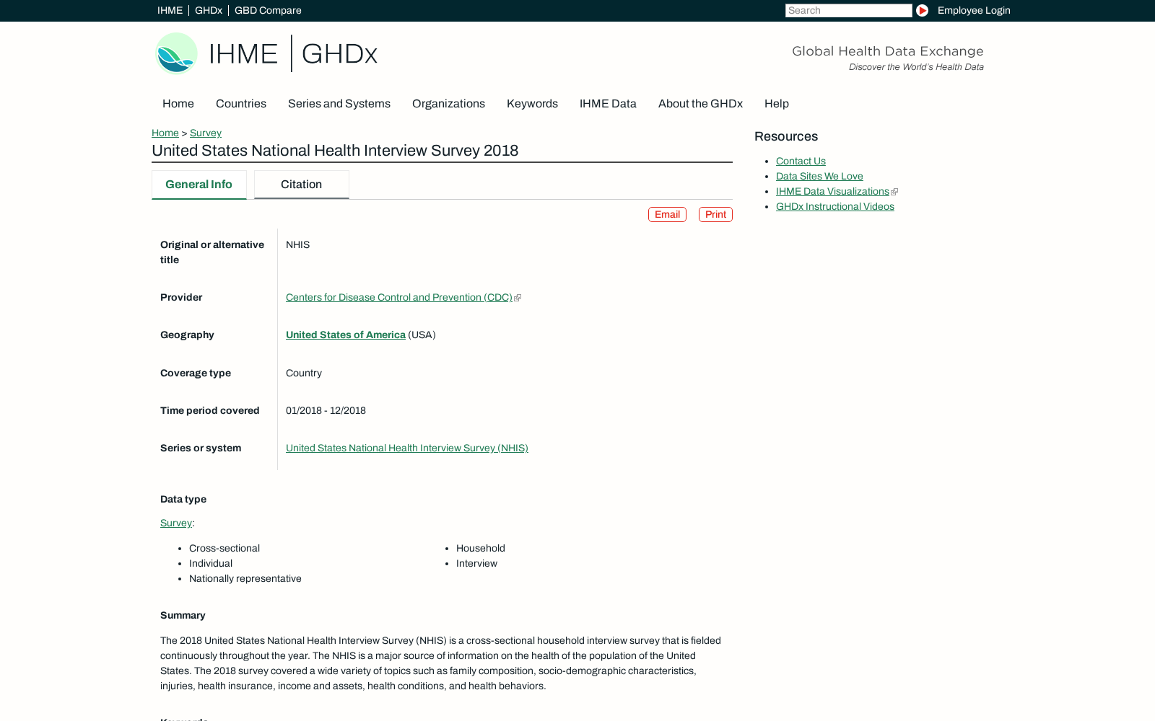Click the Print button
Screen dimensions: 1155x721
pos(715,215)
